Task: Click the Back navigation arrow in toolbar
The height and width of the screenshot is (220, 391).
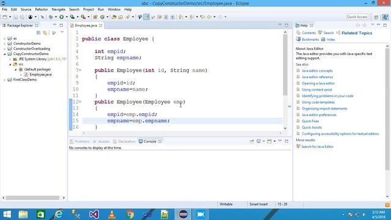Action: (209, 17)
